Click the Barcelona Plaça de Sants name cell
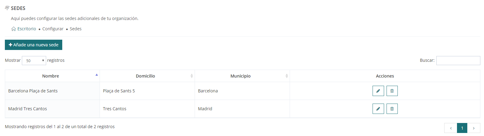484x136 pixels. point(33,91)
